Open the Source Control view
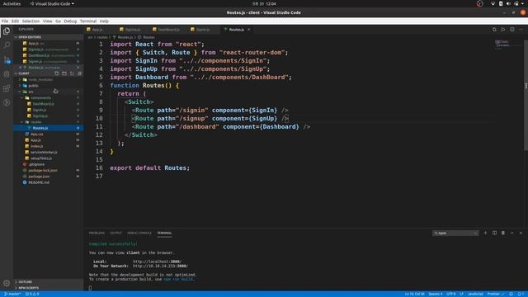This screenshot has width=528, height=297. click(x=7, y=60)
